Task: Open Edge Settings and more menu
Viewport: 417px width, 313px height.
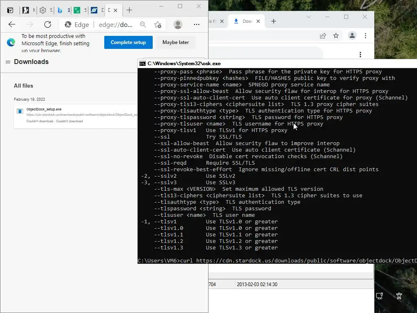Action: (x=197, y=24)
